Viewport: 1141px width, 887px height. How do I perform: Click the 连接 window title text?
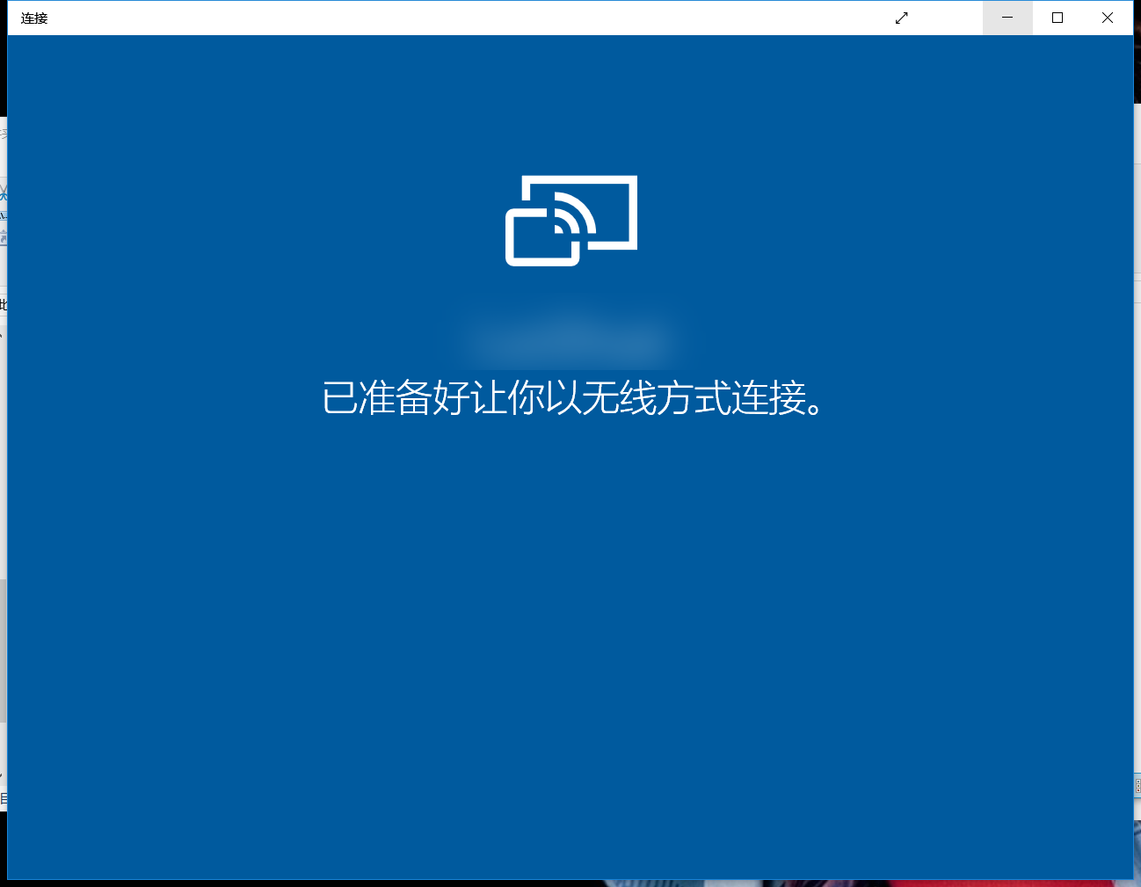pos(34,18)
